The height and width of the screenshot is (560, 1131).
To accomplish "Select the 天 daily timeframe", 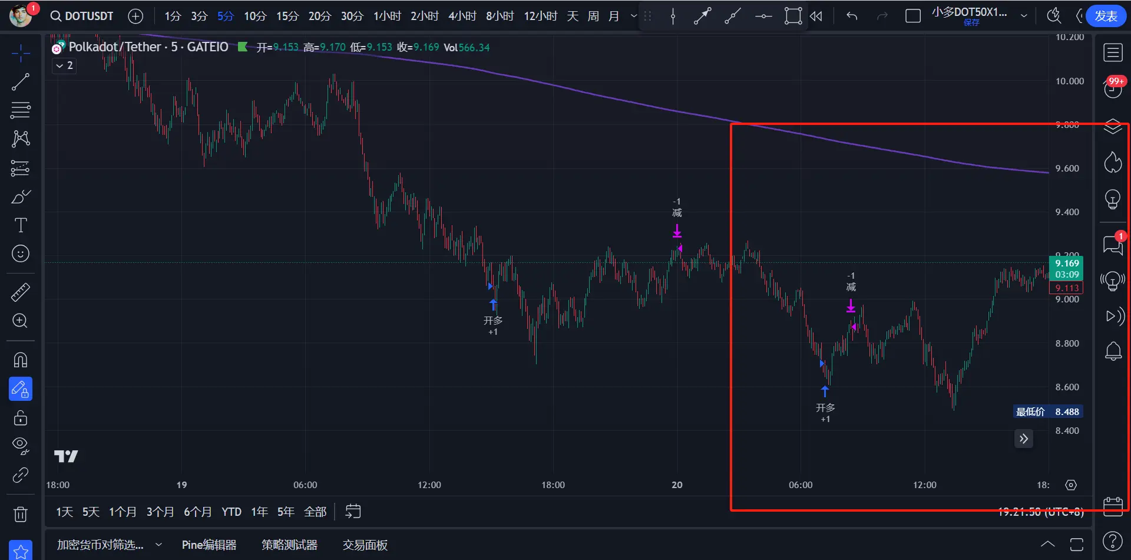I will pos(573,16).
